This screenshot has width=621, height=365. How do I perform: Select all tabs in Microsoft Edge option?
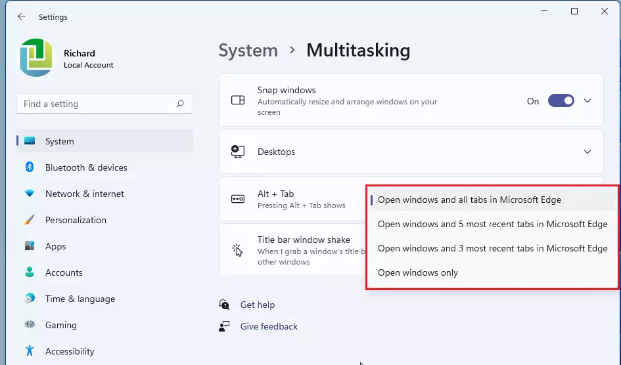(x=469, y=200)
